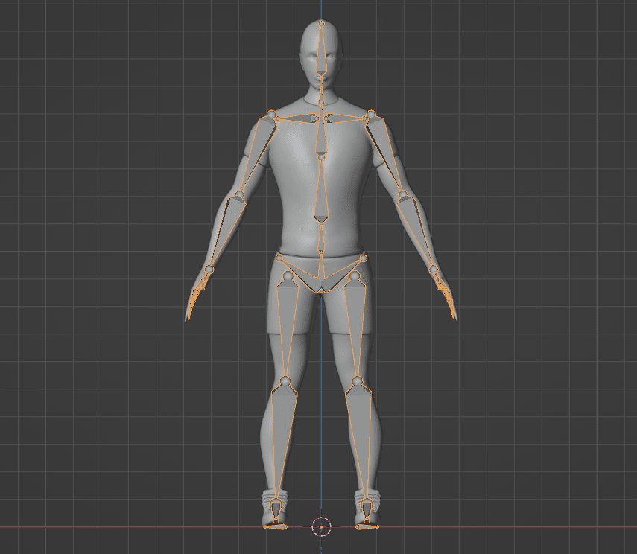The width and height of the screenshot is (637, 554).
Task: Click the knee joint sphere on screen left
Action: click(x=285, y=381)
